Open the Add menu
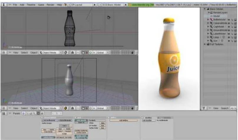This screenshot has height=140, width=238. pyautogui.click(x=22, y=5)
